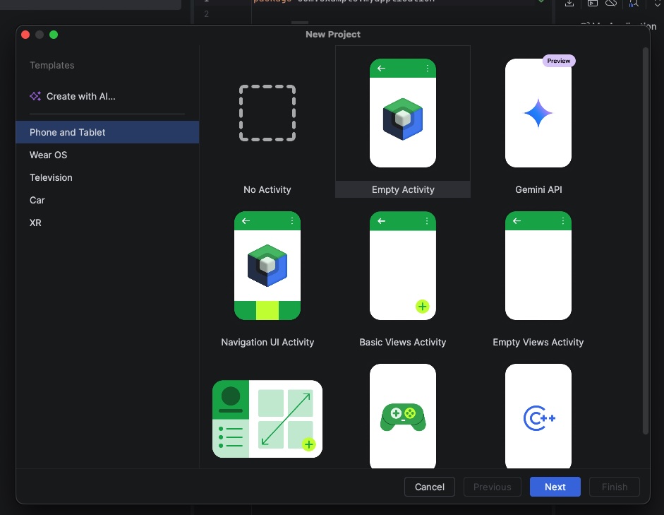Switch to the Wear OS category
Image resolution: width=664 pixels, height=515 pixels.
pos(107,155)
